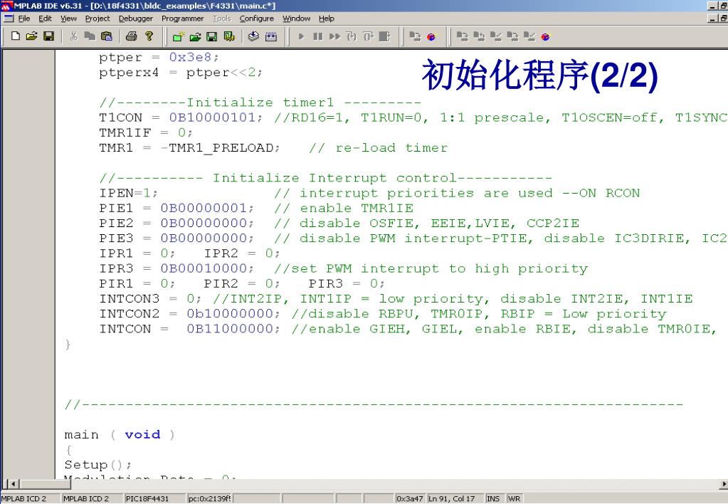
Task: Click the code line 'TMR1IF = 0;'
Action: 145,133
